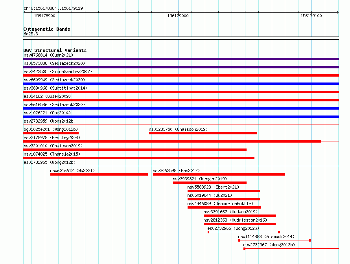This screenshot has height=264, width=350.
Task: Click the chr6:156178884..156179119 region label
Action: pyautogui.click(x=53, y=8)
